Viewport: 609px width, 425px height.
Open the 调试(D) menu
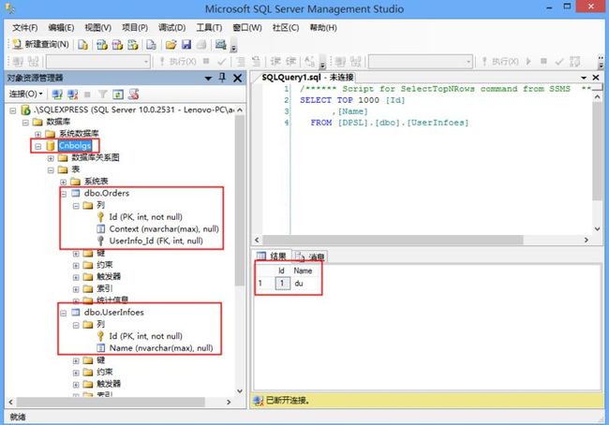[x=171, y=27]
